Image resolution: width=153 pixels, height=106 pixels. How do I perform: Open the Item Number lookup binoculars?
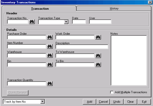[x=50, y=46]
